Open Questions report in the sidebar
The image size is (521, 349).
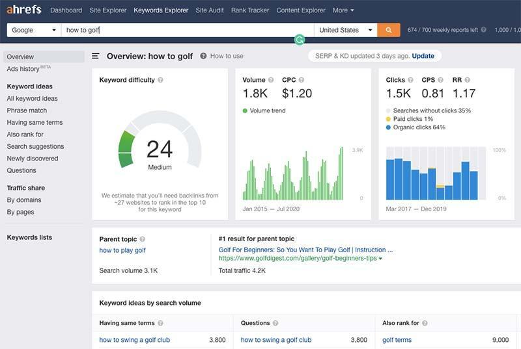point(21,170)
